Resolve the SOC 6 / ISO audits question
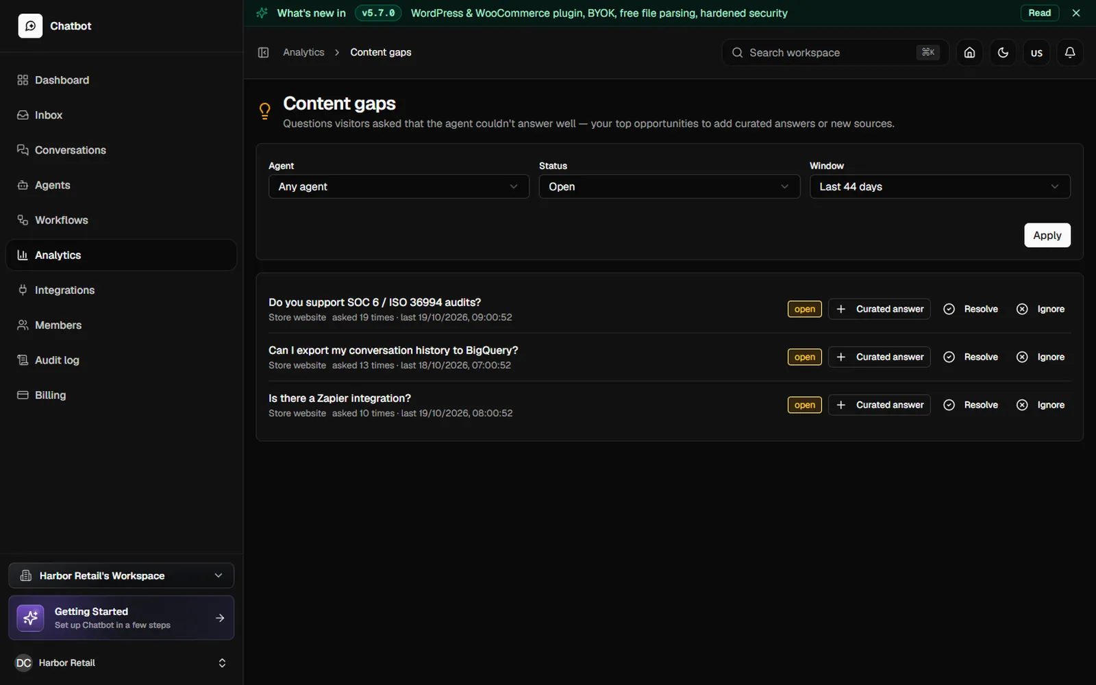 (x=971, y=309)
